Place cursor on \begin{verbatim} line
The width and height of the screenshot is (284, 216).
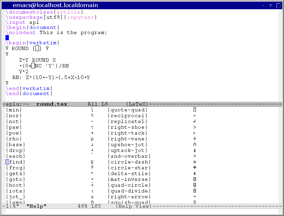pyautogui.click(x=33, y=43)
